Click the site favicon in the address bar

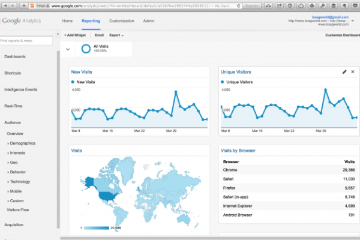pos(32,6)
